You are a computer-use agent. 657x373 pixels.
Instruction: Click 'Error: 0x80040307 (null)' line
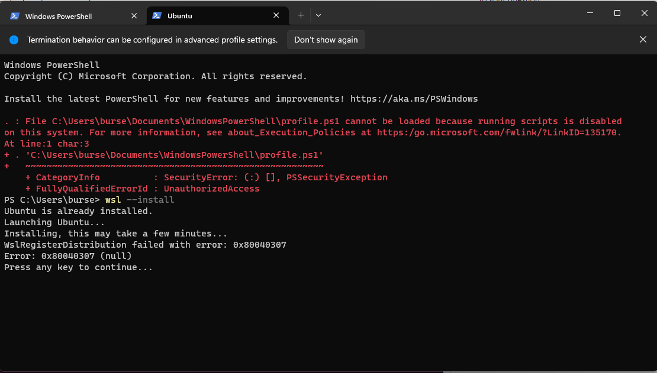coord(68,256)
